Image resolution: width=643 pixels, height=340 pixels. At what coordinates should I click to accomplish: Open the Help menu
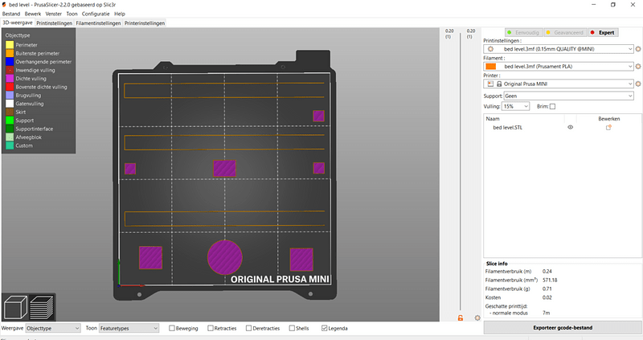click(x=119, y=14)
